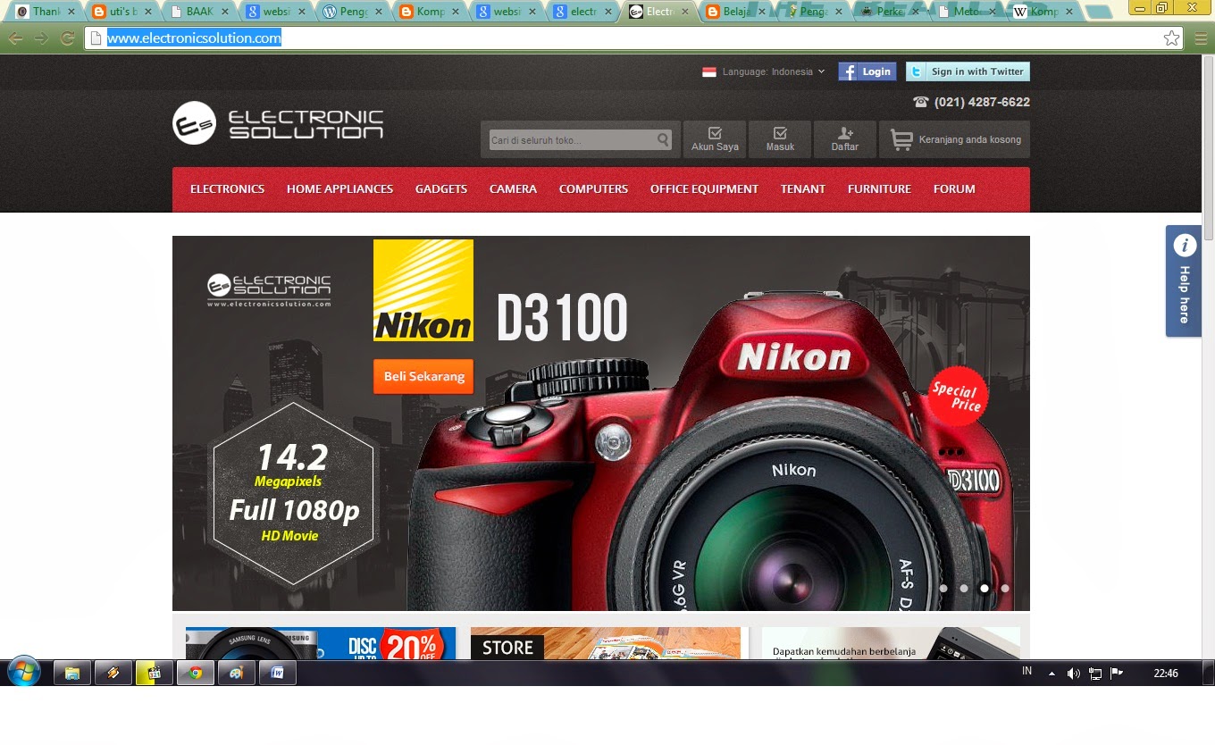
Task: Click the browser Back arrow
Action: [x=15, y=38]
